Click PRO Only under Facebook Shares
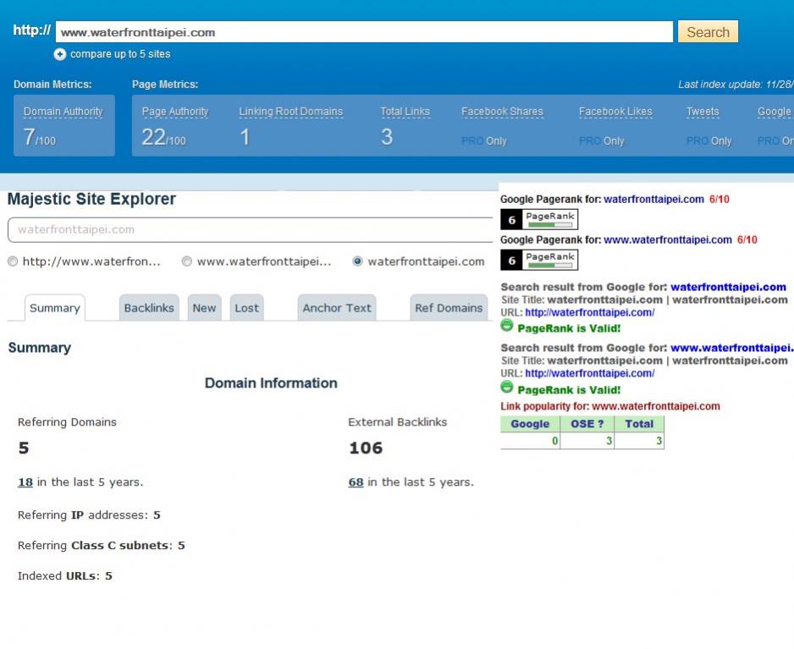 [x=484, y=140]
